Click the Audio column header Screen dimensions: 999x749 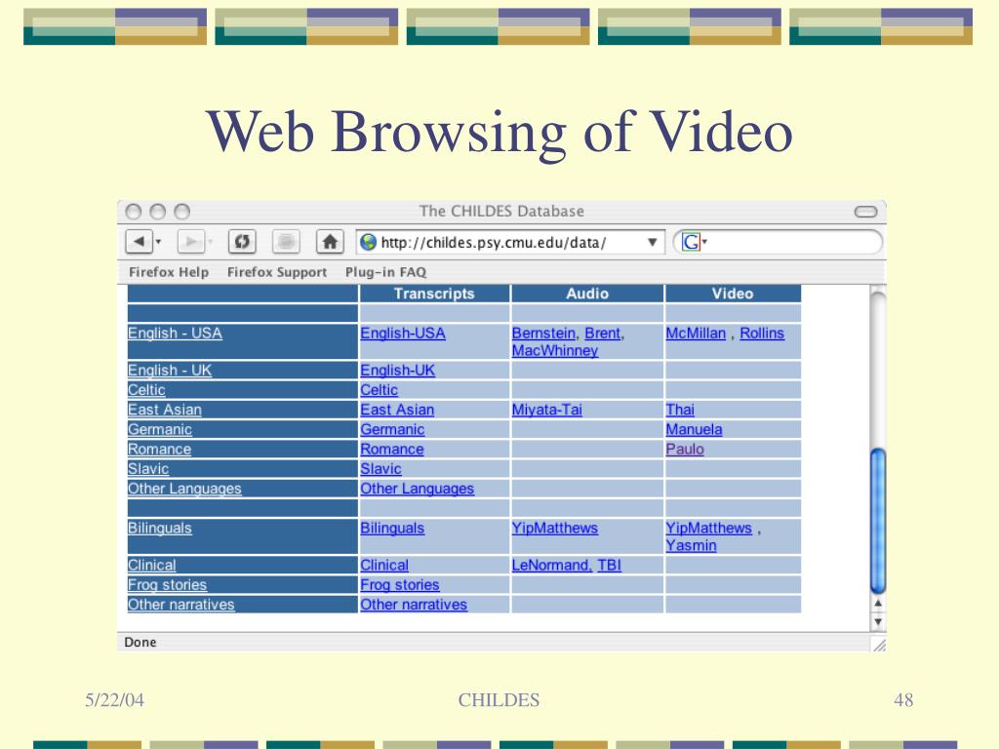click(587, 294)
